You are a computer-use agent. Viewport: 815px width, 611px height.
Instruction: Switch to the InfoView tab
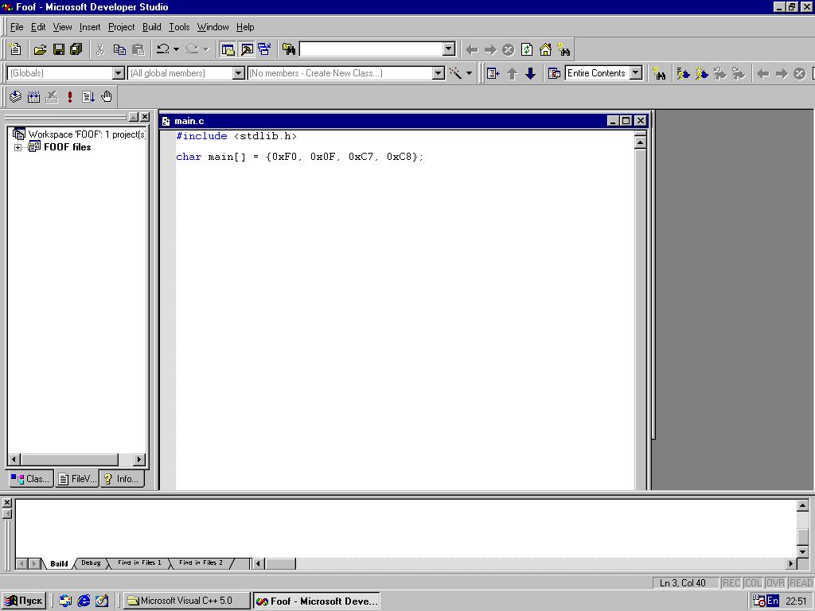tap(122, 479)
